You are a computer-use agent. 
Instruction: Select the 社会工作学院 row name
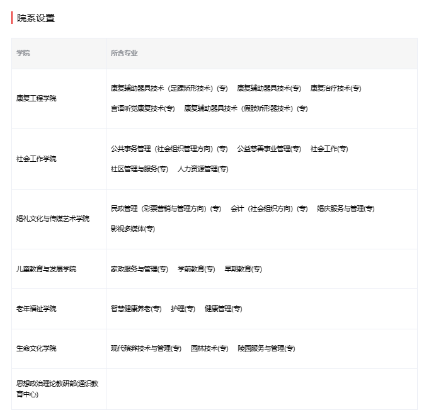click(37, 159)
